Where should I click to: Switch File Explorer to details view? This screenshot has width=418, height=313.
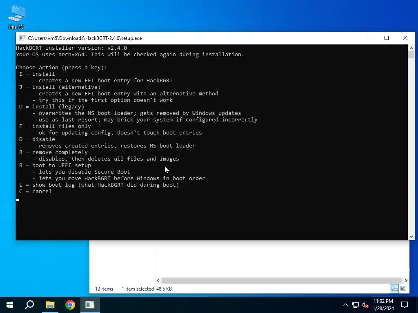tap(395, 289)
